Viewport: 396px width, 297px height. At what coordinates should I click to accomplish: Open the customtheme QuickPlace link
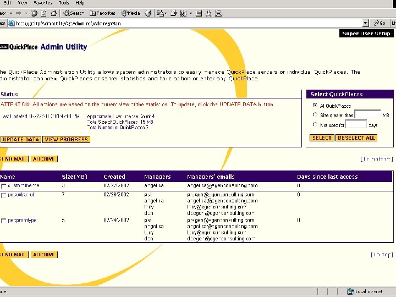24,185
